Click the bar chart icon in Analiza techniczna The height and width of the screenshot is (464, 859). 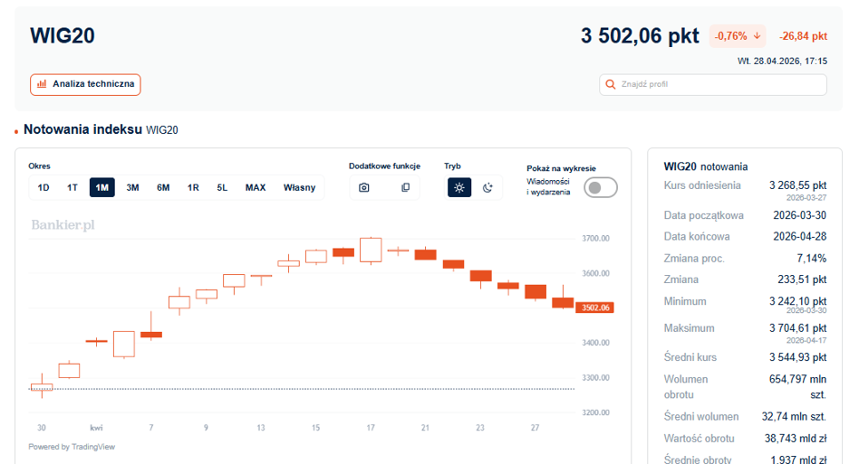(x=42, y=84)
